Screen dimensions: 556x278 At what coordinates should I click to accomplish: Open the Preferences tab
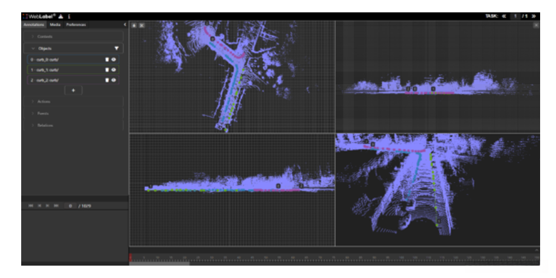point(76,25)
